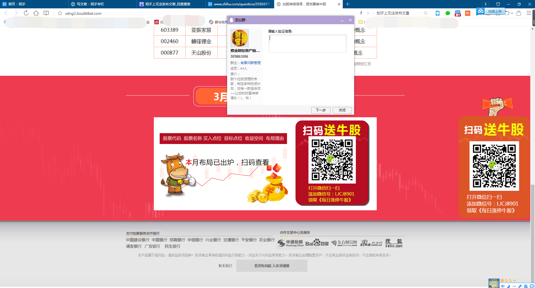Go back to the previous page
Image resolution: width=535 pixels, height=288 pixels.
click(6, 13)
